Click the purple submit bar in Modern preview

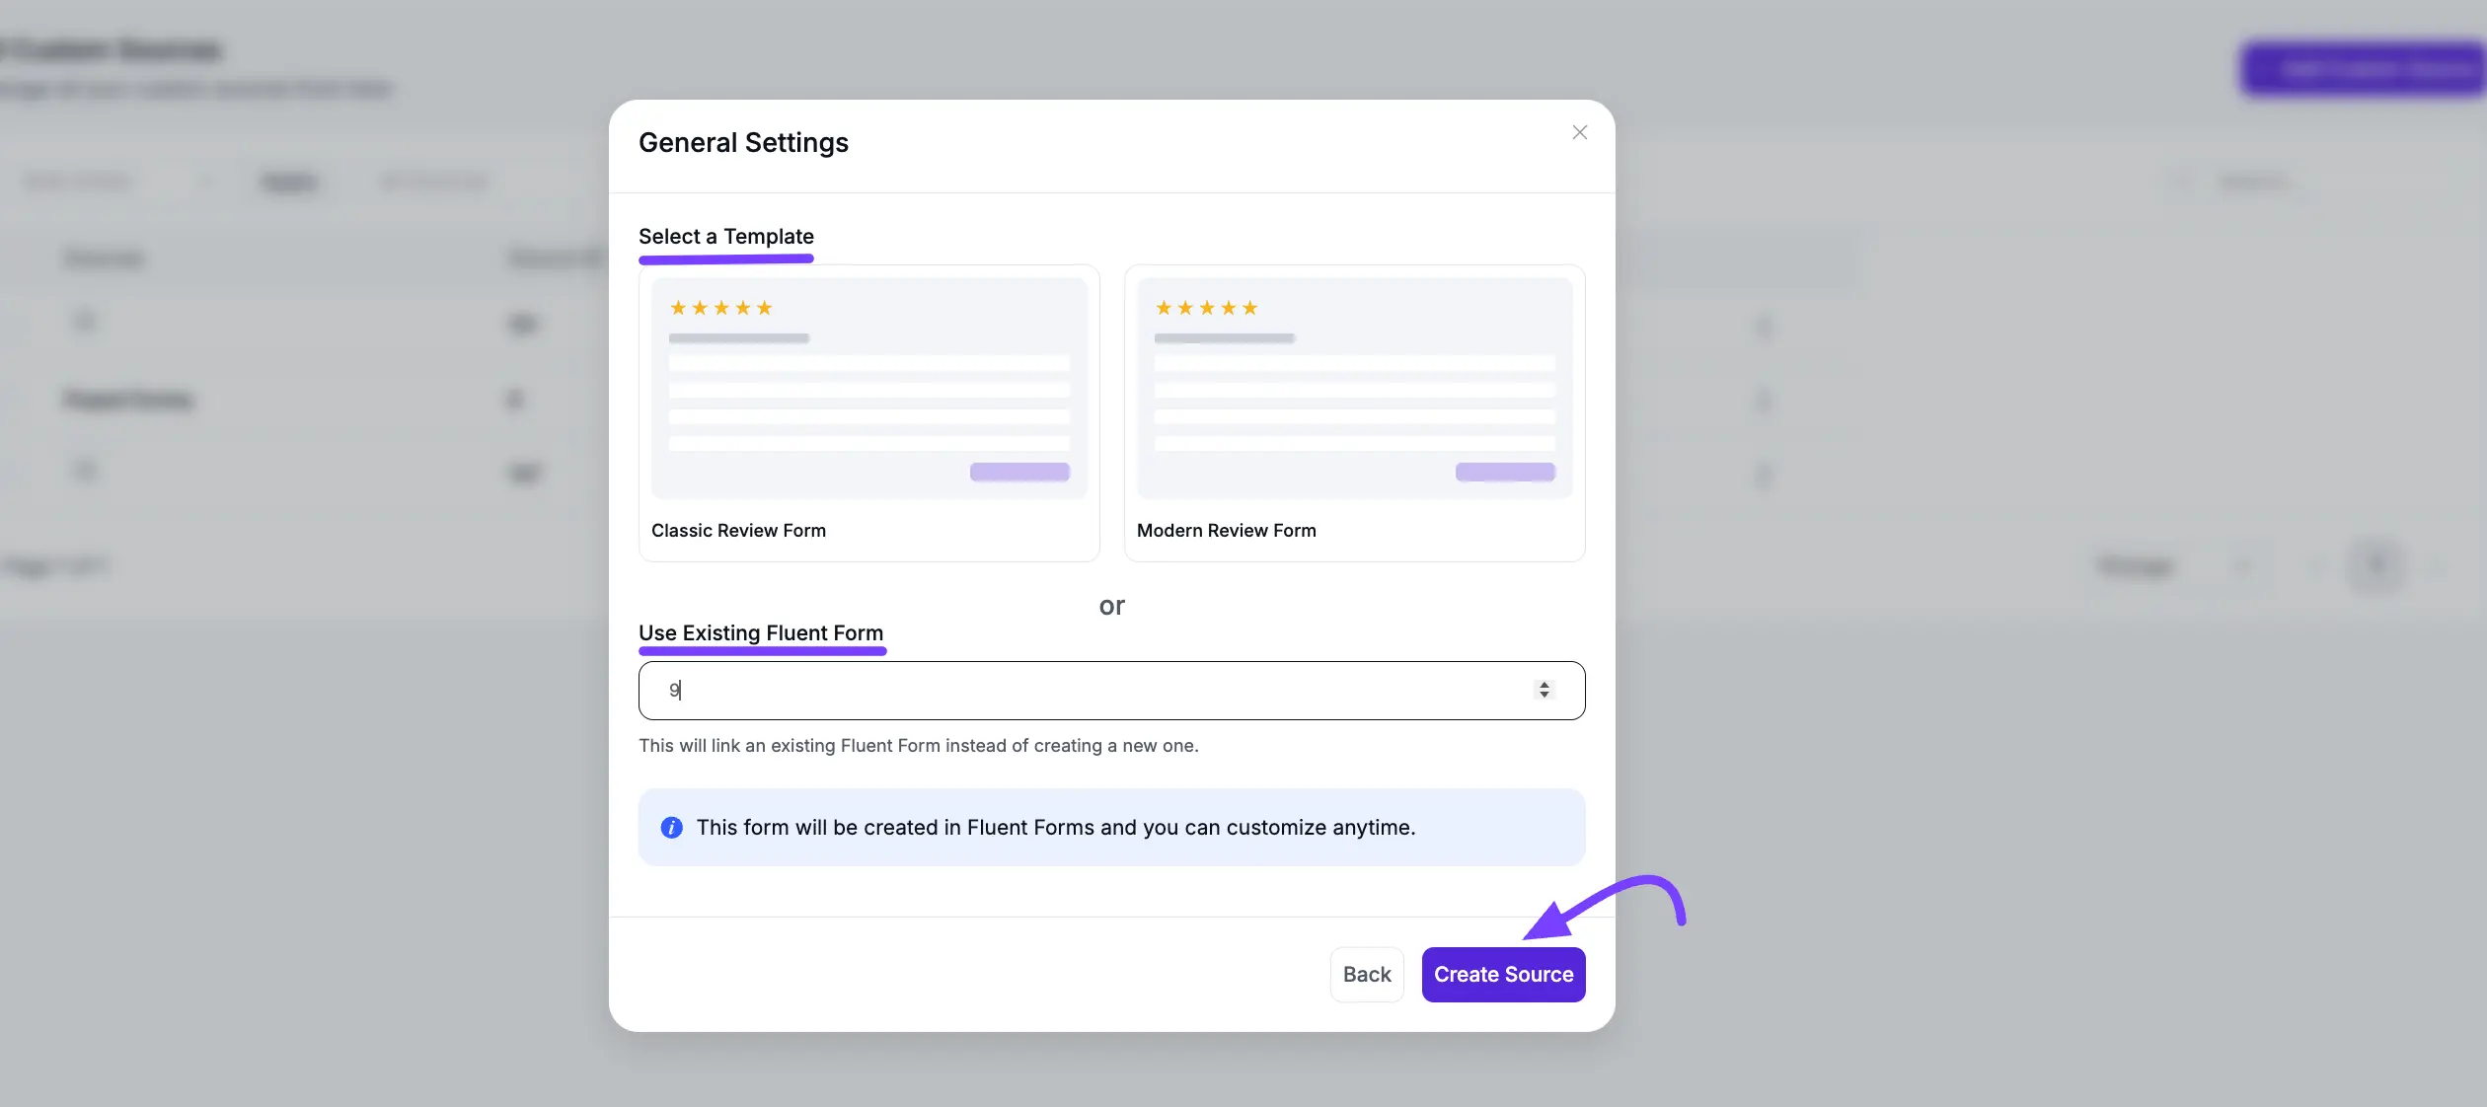[x=1504, y=473]
